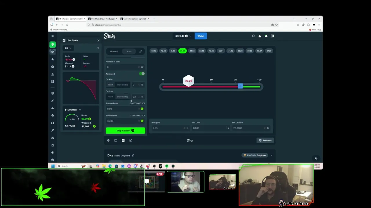Switch to Casino House Edge Explained tab
Image resolution: width=371 pixels, height=208 pixels.
[x=135, y=19]
